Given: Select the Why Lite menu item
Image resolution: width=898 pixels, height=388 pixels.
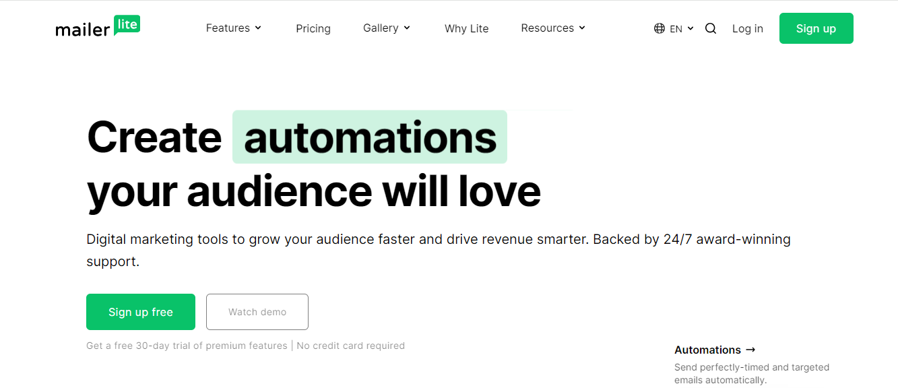Looking at the screenshot, I should click(466, 28).
